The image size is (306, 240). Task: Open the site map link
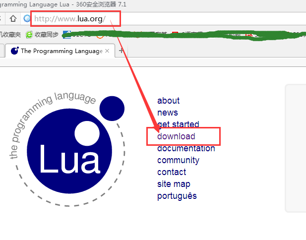coord(174,184)
